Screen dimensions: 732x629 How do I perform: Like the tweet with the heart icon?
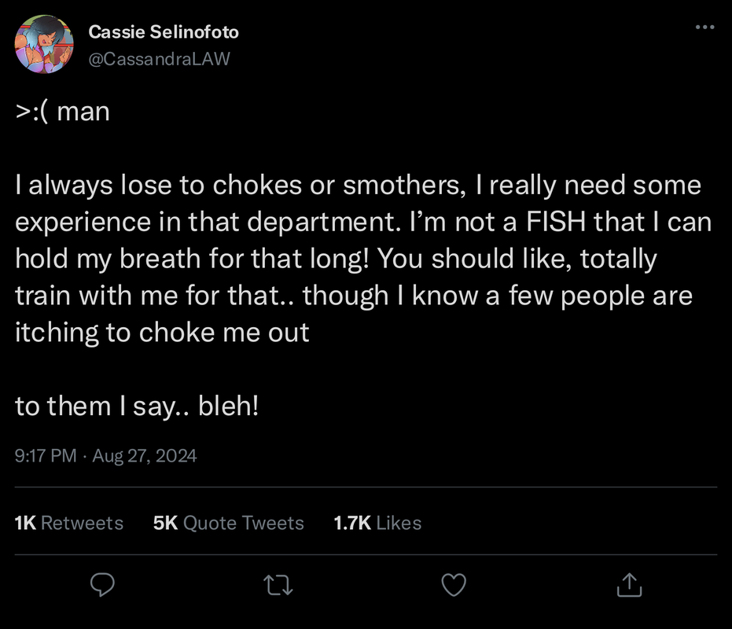point(454,583)
